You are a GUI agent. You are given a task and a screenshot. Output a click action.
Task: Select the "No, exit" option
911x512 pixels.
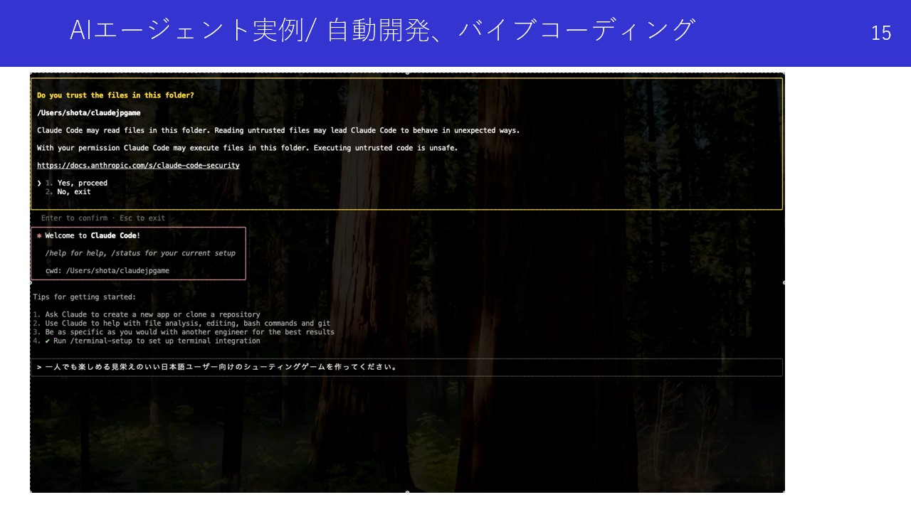(x=73, y=192)
